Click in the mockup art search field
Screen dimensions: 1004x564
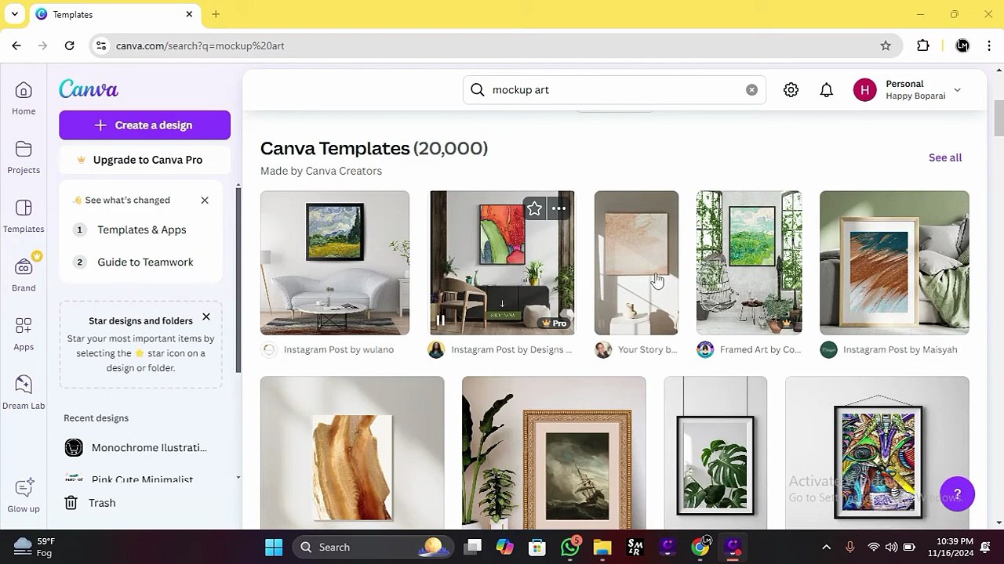coord(614,90)
